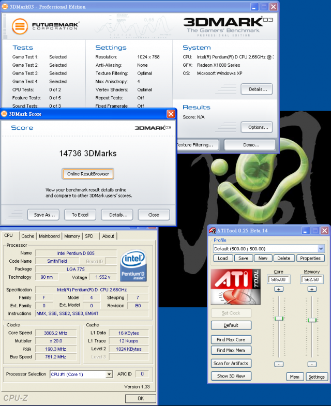Minimize the ATITool window
This screenshot has height=406, width=331.
point(306,231)
